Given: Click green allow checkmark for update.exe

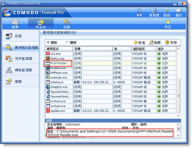Looking at the screenshot, I should [159, 111].
